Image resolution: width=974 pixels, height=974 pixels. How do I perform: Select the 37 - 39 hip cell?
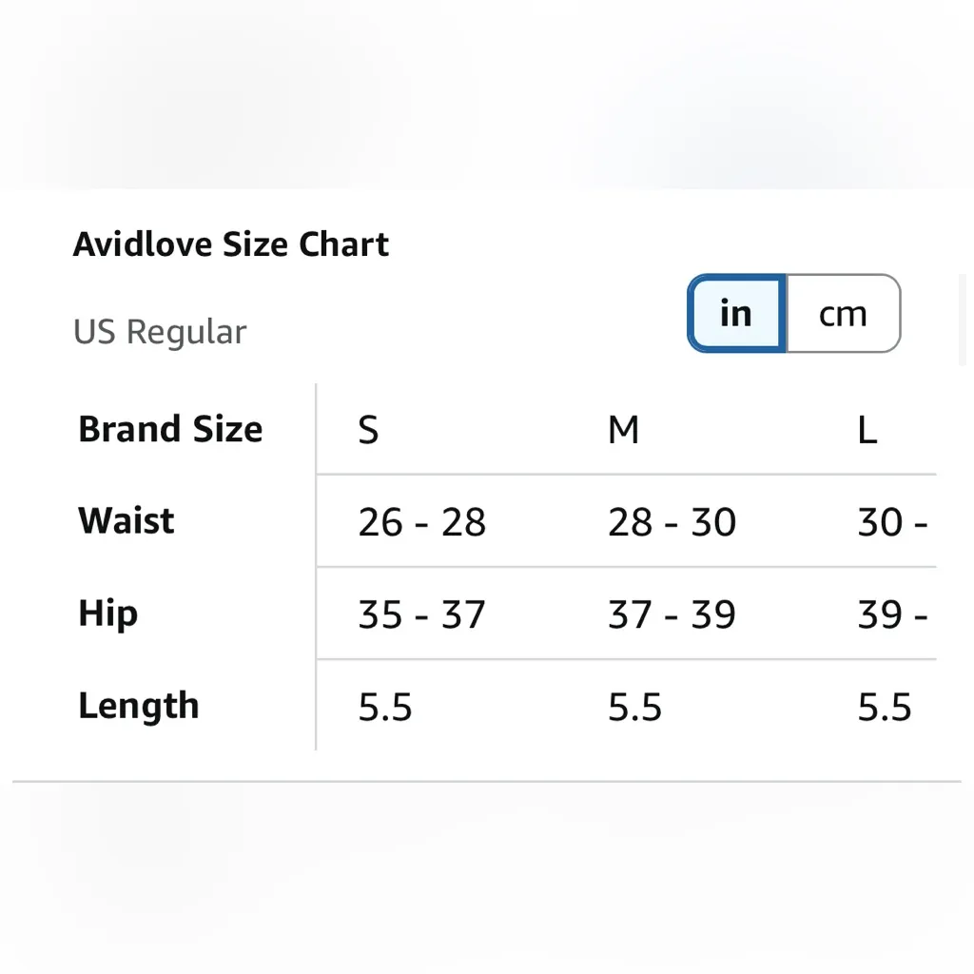(x=672, y=614)
